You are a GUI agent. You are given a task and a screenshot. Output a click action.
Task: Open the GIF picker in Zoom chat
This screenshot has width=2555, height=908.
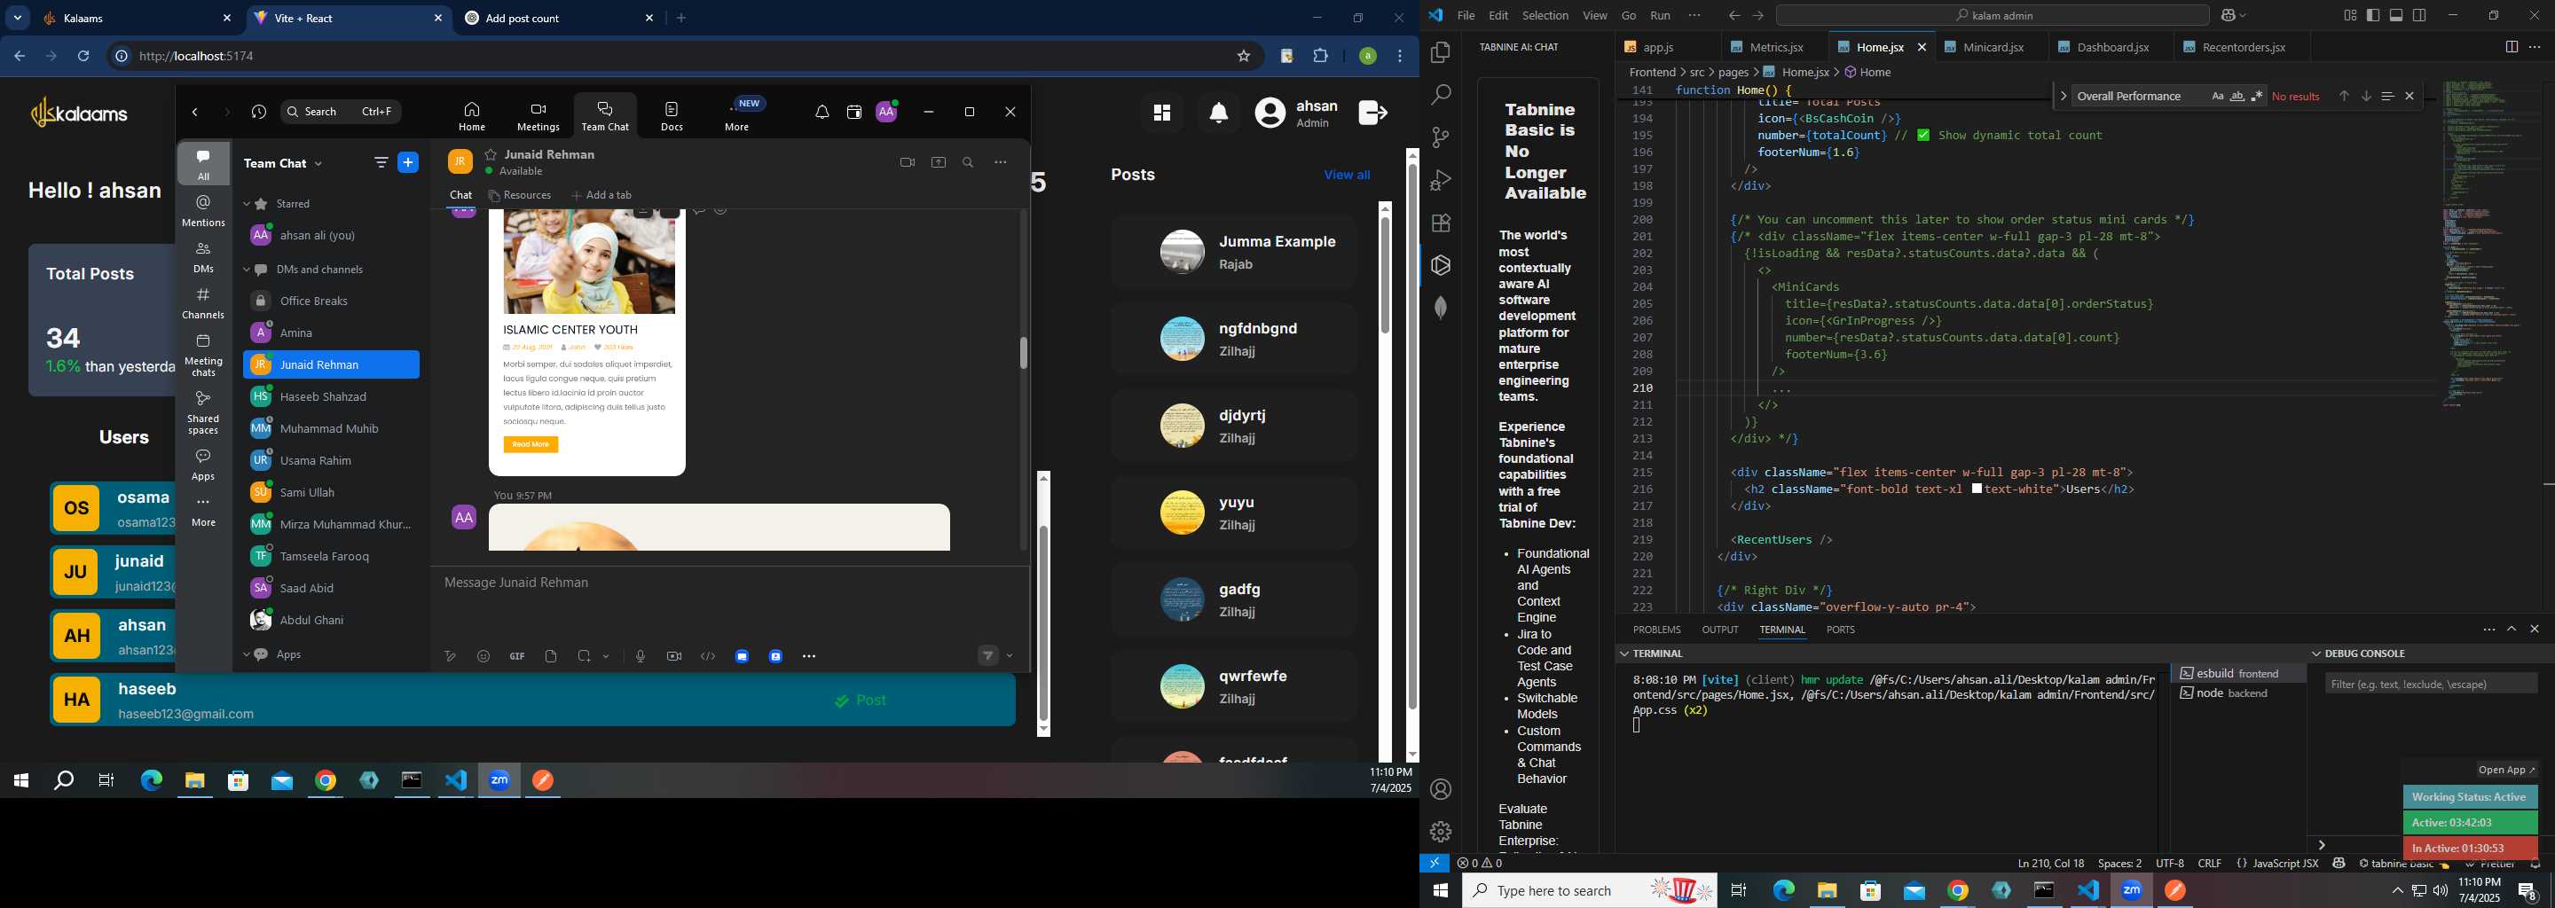point(518,656)
